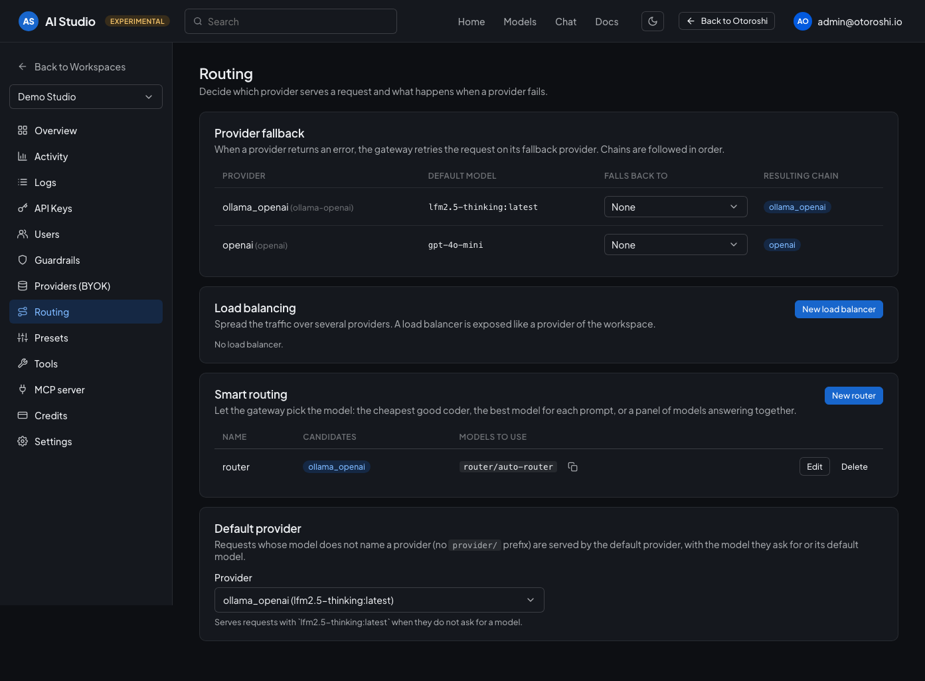The image size is (925, 681).
Task: Open Falls back to dropdown for openai
Action: click(x=675, y=244)
